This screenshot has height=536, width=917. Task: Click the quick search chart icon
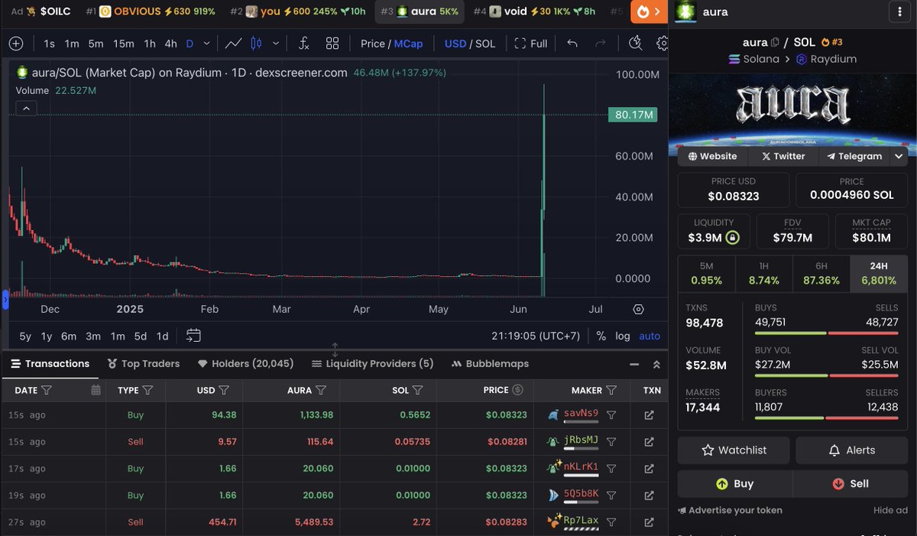pos(635,44)
